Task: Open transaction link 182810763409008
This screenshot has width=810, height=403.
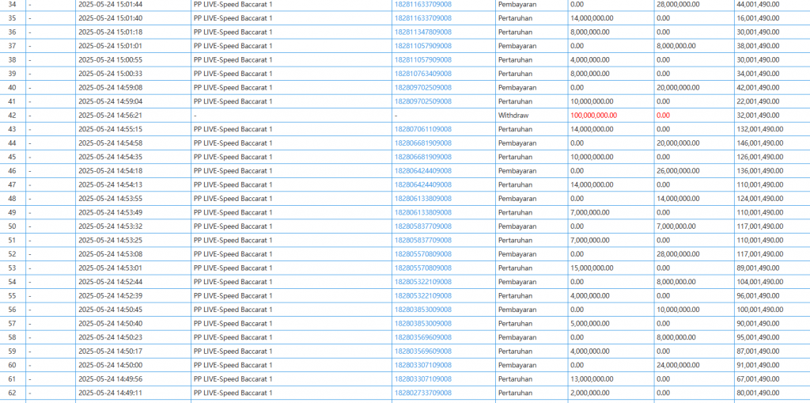Action: click(x=423, y=74)
